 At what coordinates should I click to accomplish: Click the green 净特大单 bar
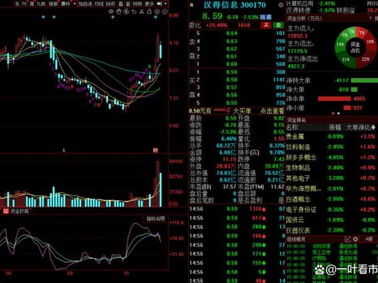(x=364, y=80)
